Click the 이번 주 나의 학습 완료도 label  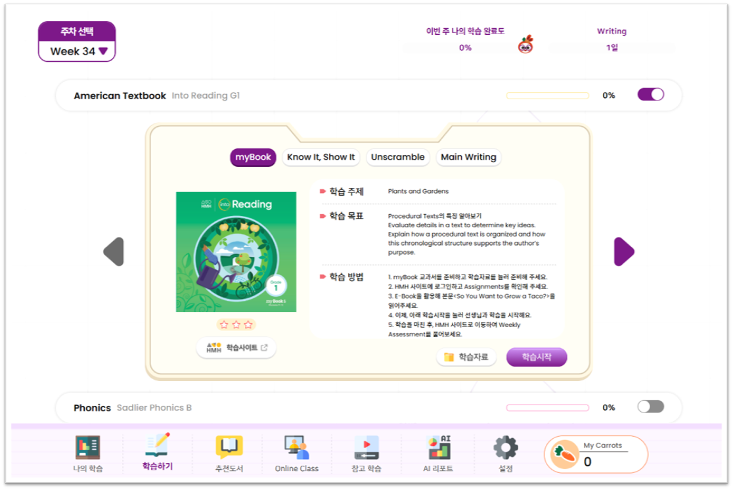(x=465, y=32)
